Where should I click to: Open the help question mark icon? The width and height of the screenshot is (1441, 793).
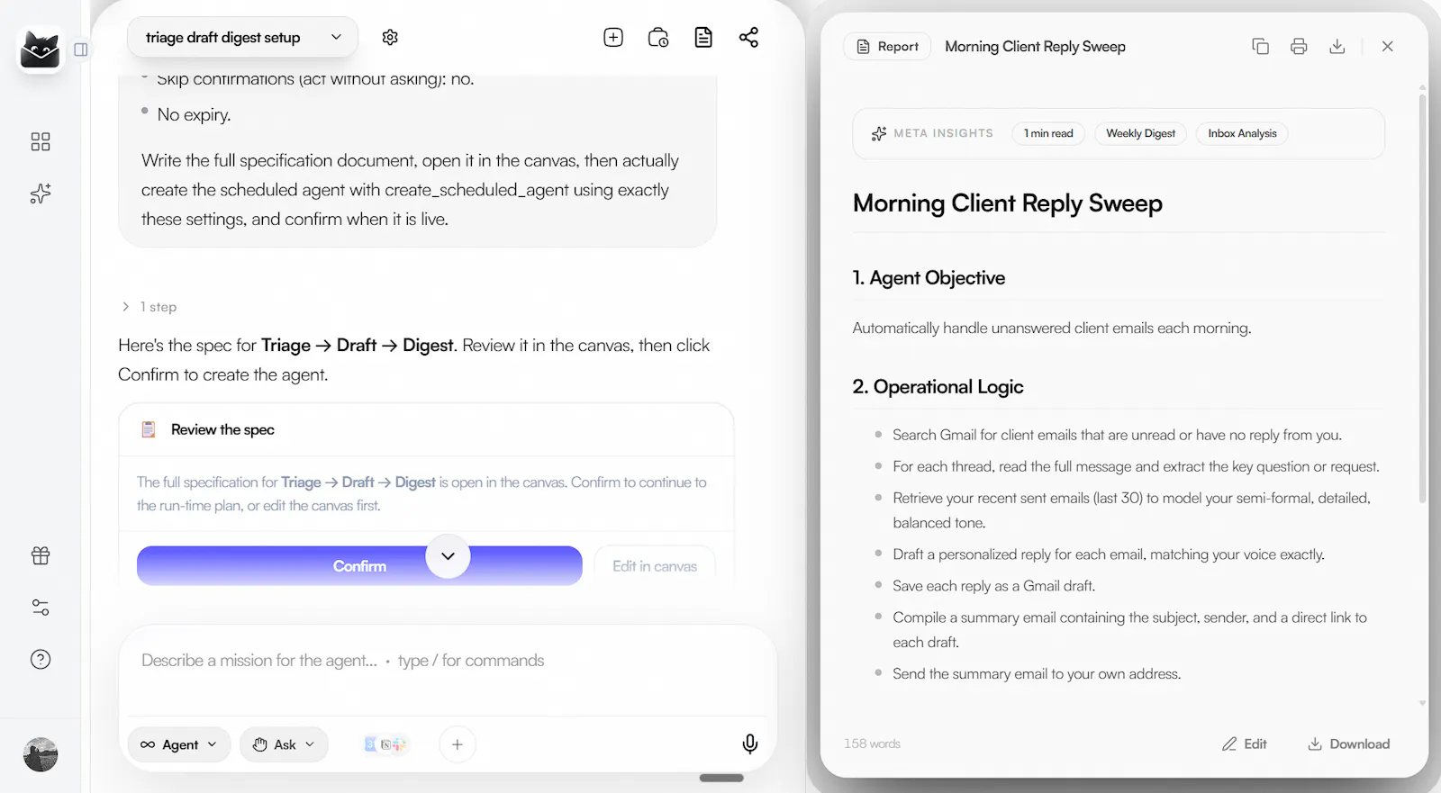click(41, 659)
